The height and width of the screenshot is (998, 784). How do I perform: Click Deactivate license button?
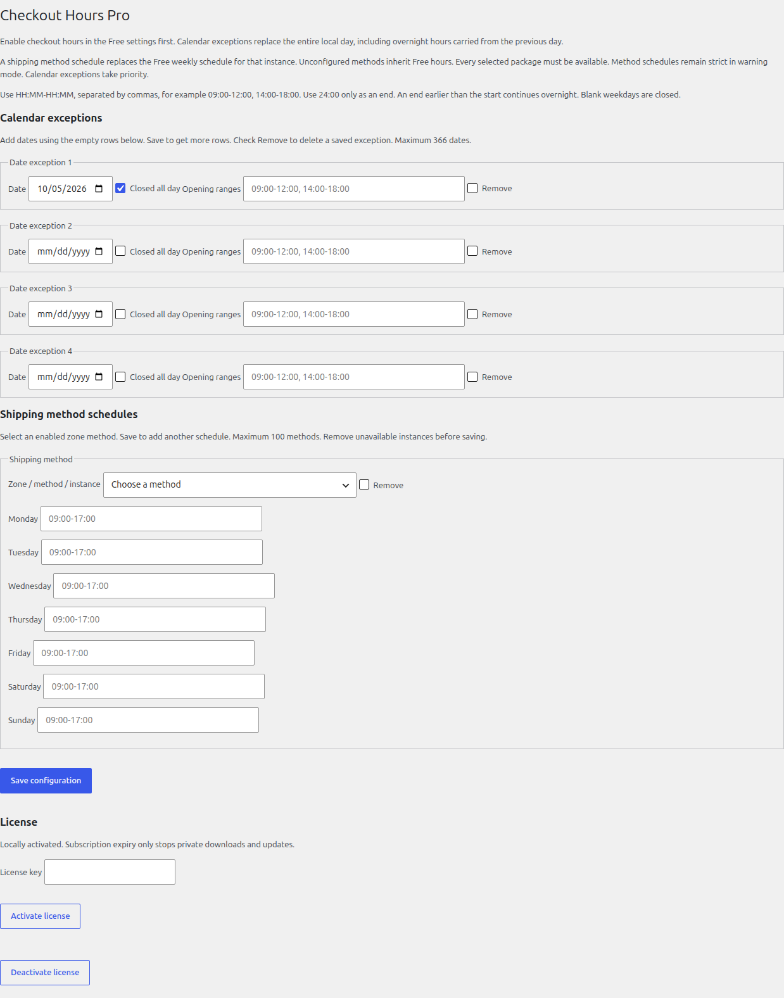click(45, 973)
